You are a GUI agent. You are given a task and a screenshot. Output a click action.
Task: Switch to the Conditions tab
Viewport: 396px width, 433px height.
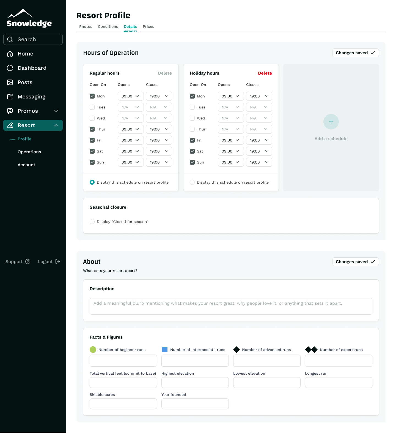click(108, 26)
